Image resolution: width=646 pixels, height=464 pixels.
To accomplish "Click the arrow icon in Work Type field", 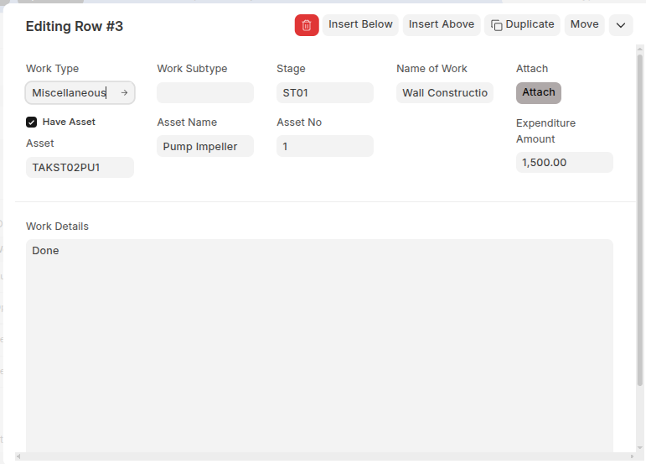I will [x=124, y=93].
